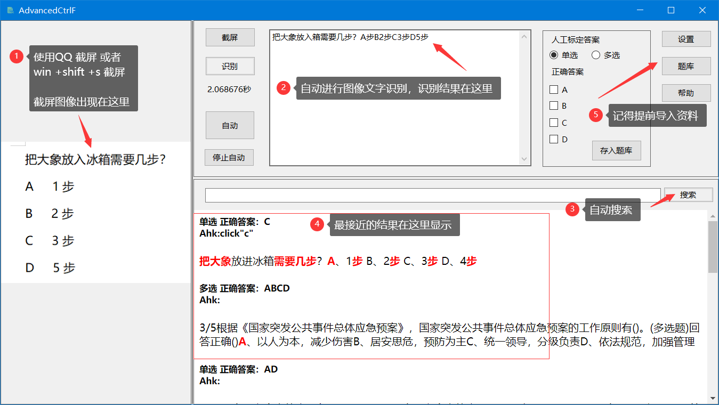Click the search text input field

432,195
